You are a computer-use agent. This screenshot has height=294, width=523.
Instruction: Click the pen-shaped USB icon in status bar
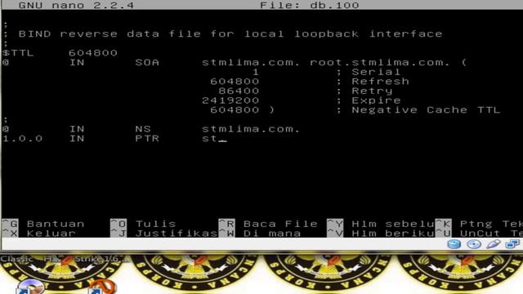point(494,244)
